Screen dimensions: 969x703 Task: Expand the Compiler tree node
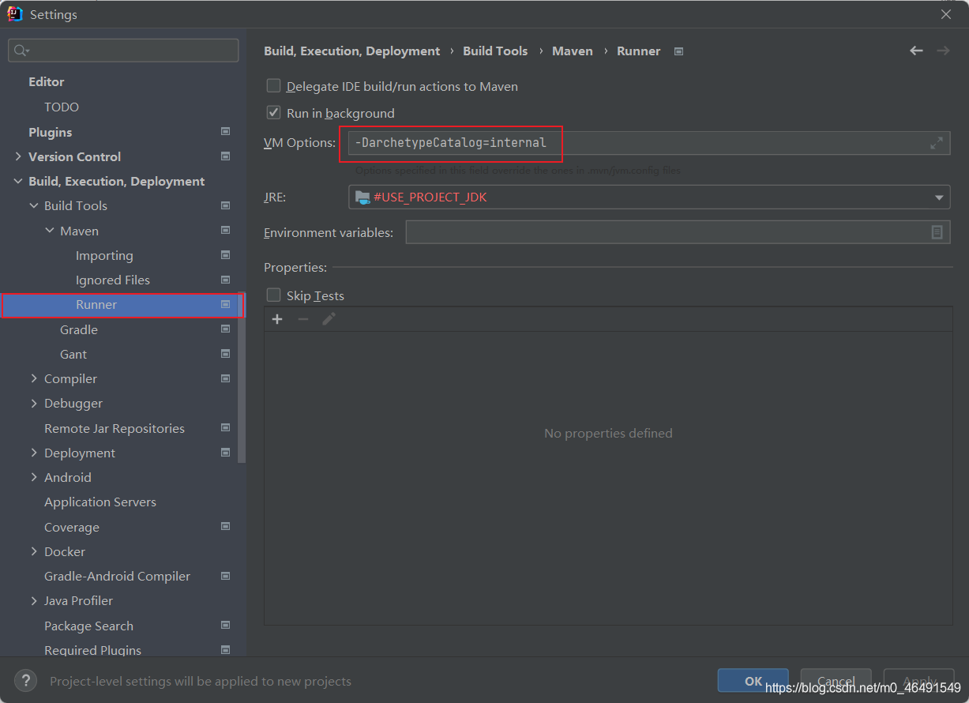(34, 378)
